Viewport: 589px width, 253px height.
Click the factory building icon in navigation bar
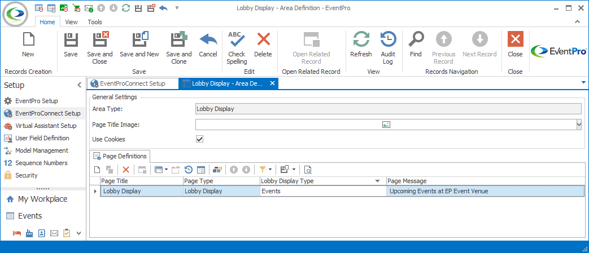click(29, 233)
